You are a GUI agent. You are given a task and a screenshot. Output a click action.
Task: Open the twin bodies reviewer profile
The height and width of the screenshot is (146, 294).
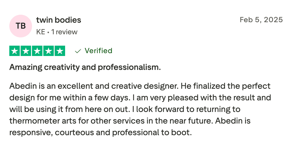pos(59,20)
